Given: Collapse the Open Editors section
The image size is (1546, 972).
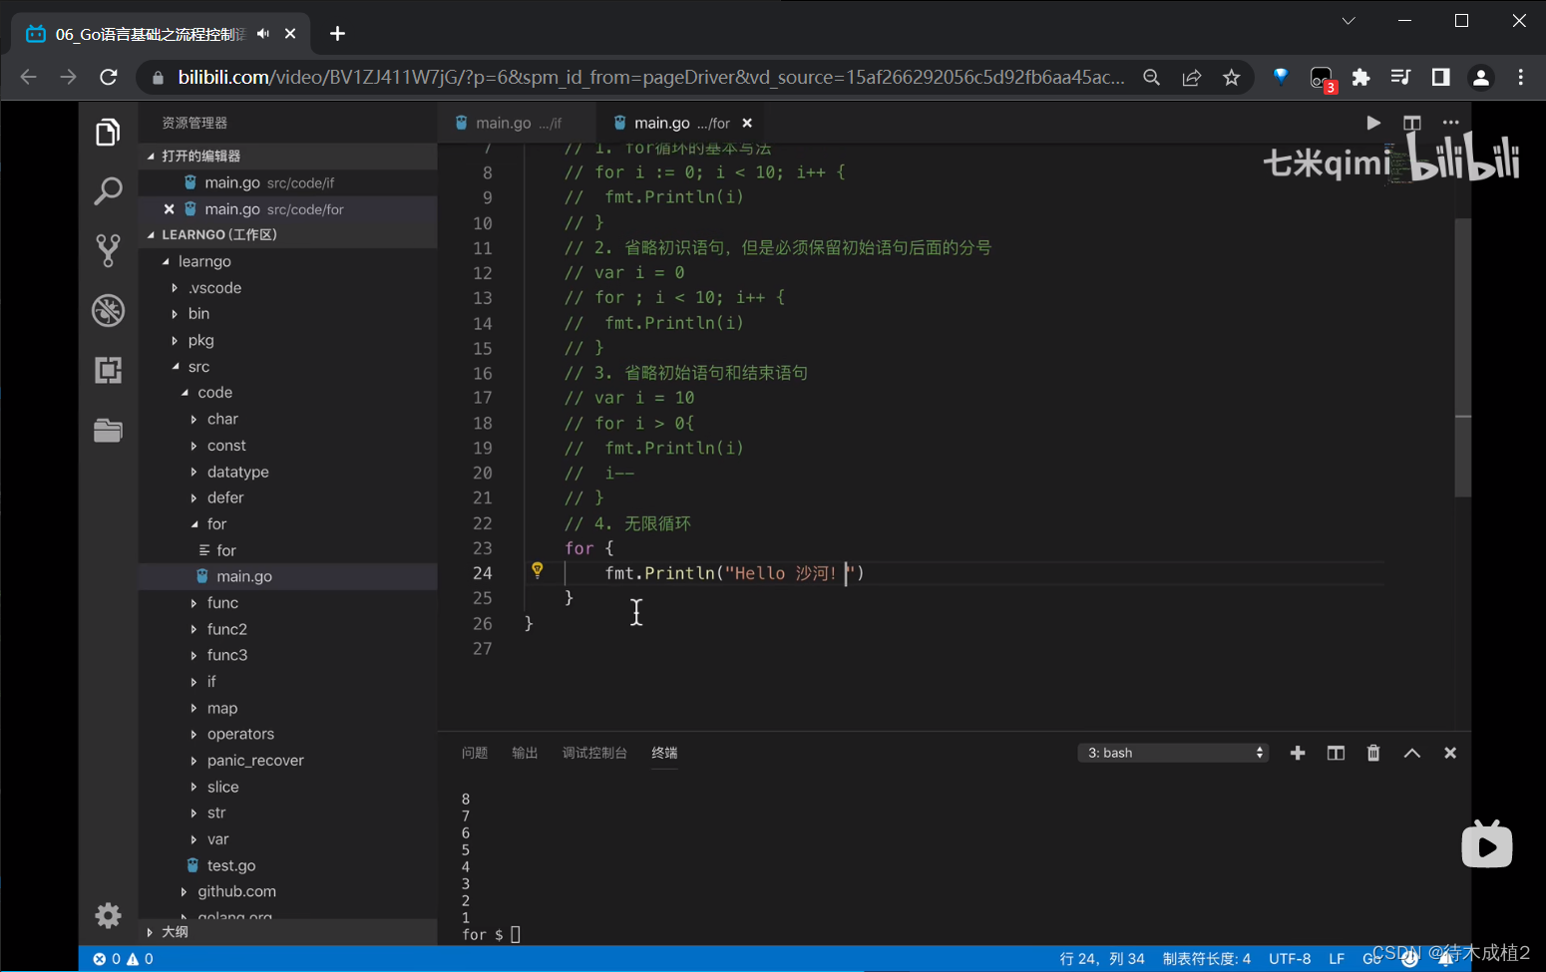Looking at the screenshot, I should tap(152, 156).
